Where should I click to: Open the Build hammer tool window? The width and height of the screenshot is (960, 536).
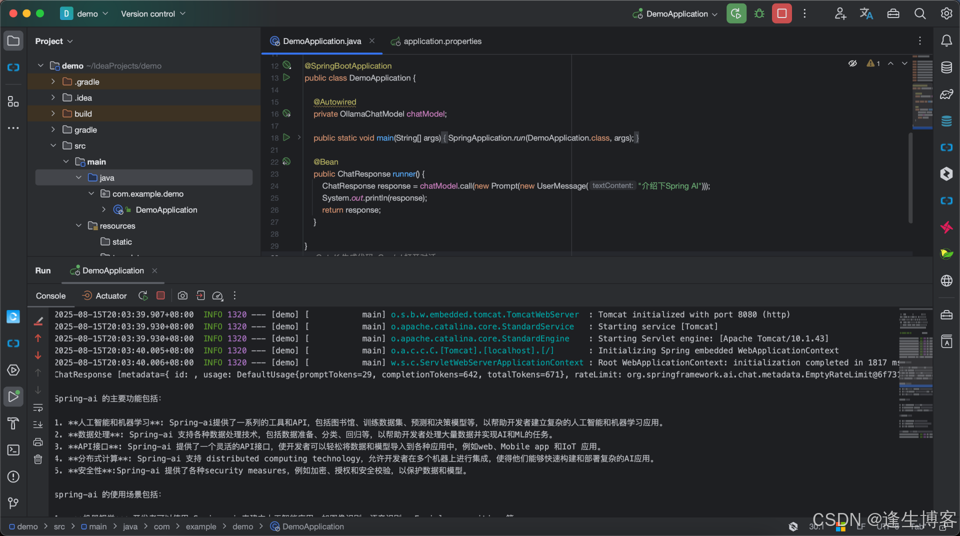pos(13,423)
